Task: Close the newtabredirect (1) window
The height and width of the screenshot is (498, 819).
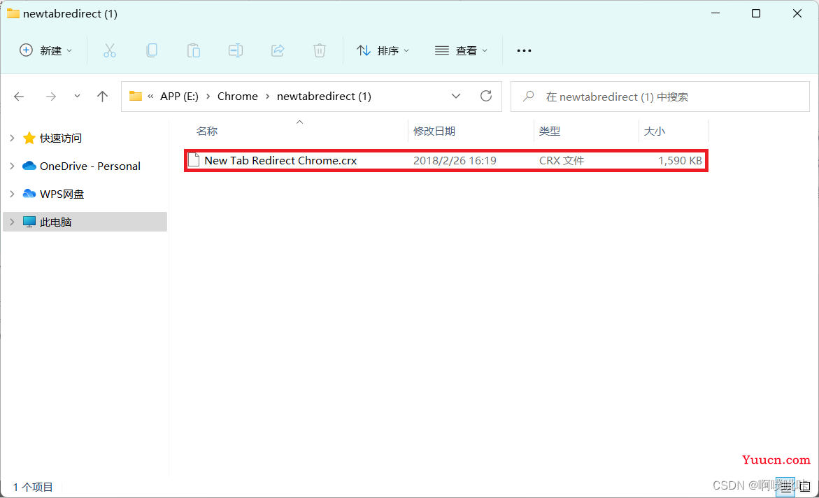Action: [x=797, y=13]
